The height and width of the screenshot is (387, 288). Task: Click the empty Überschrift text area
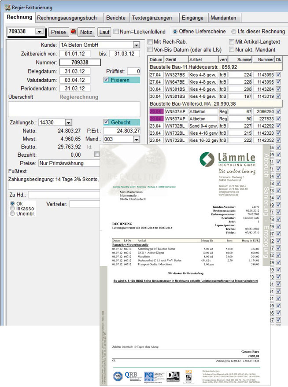74,109
